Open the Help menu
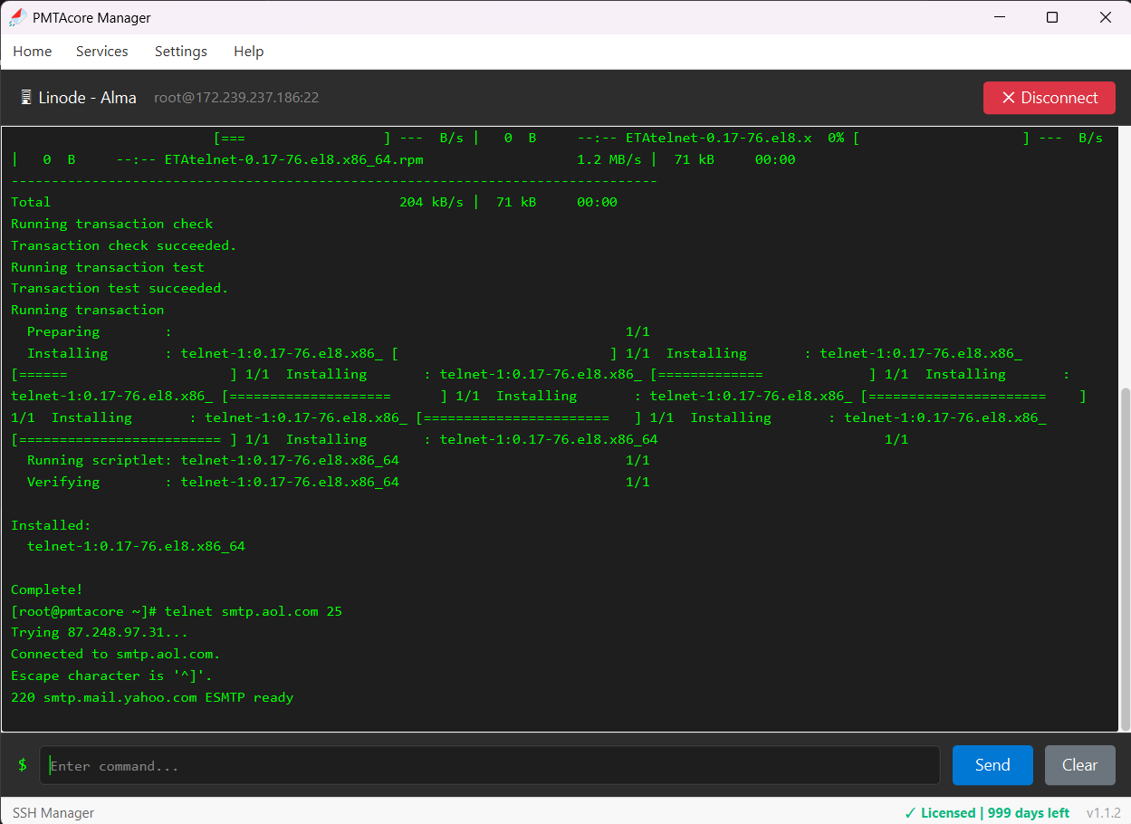 point(248,52)
